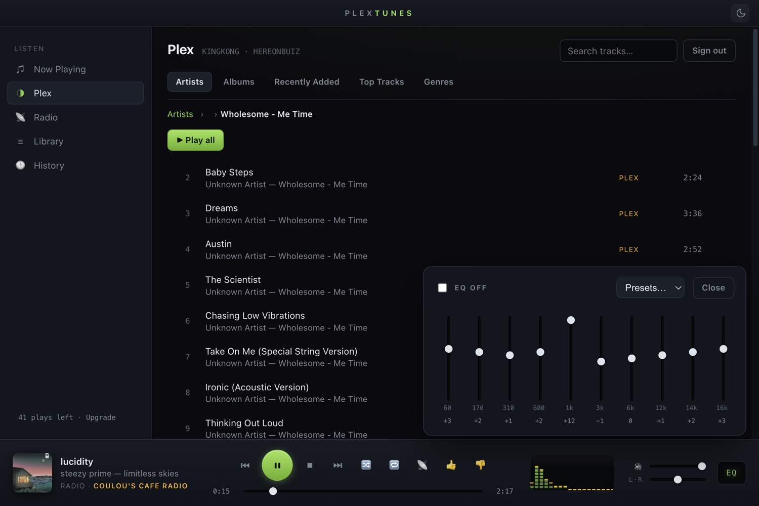Click the volume slider knob
This screenshot has height=506, width=759.
pos(702,466)
